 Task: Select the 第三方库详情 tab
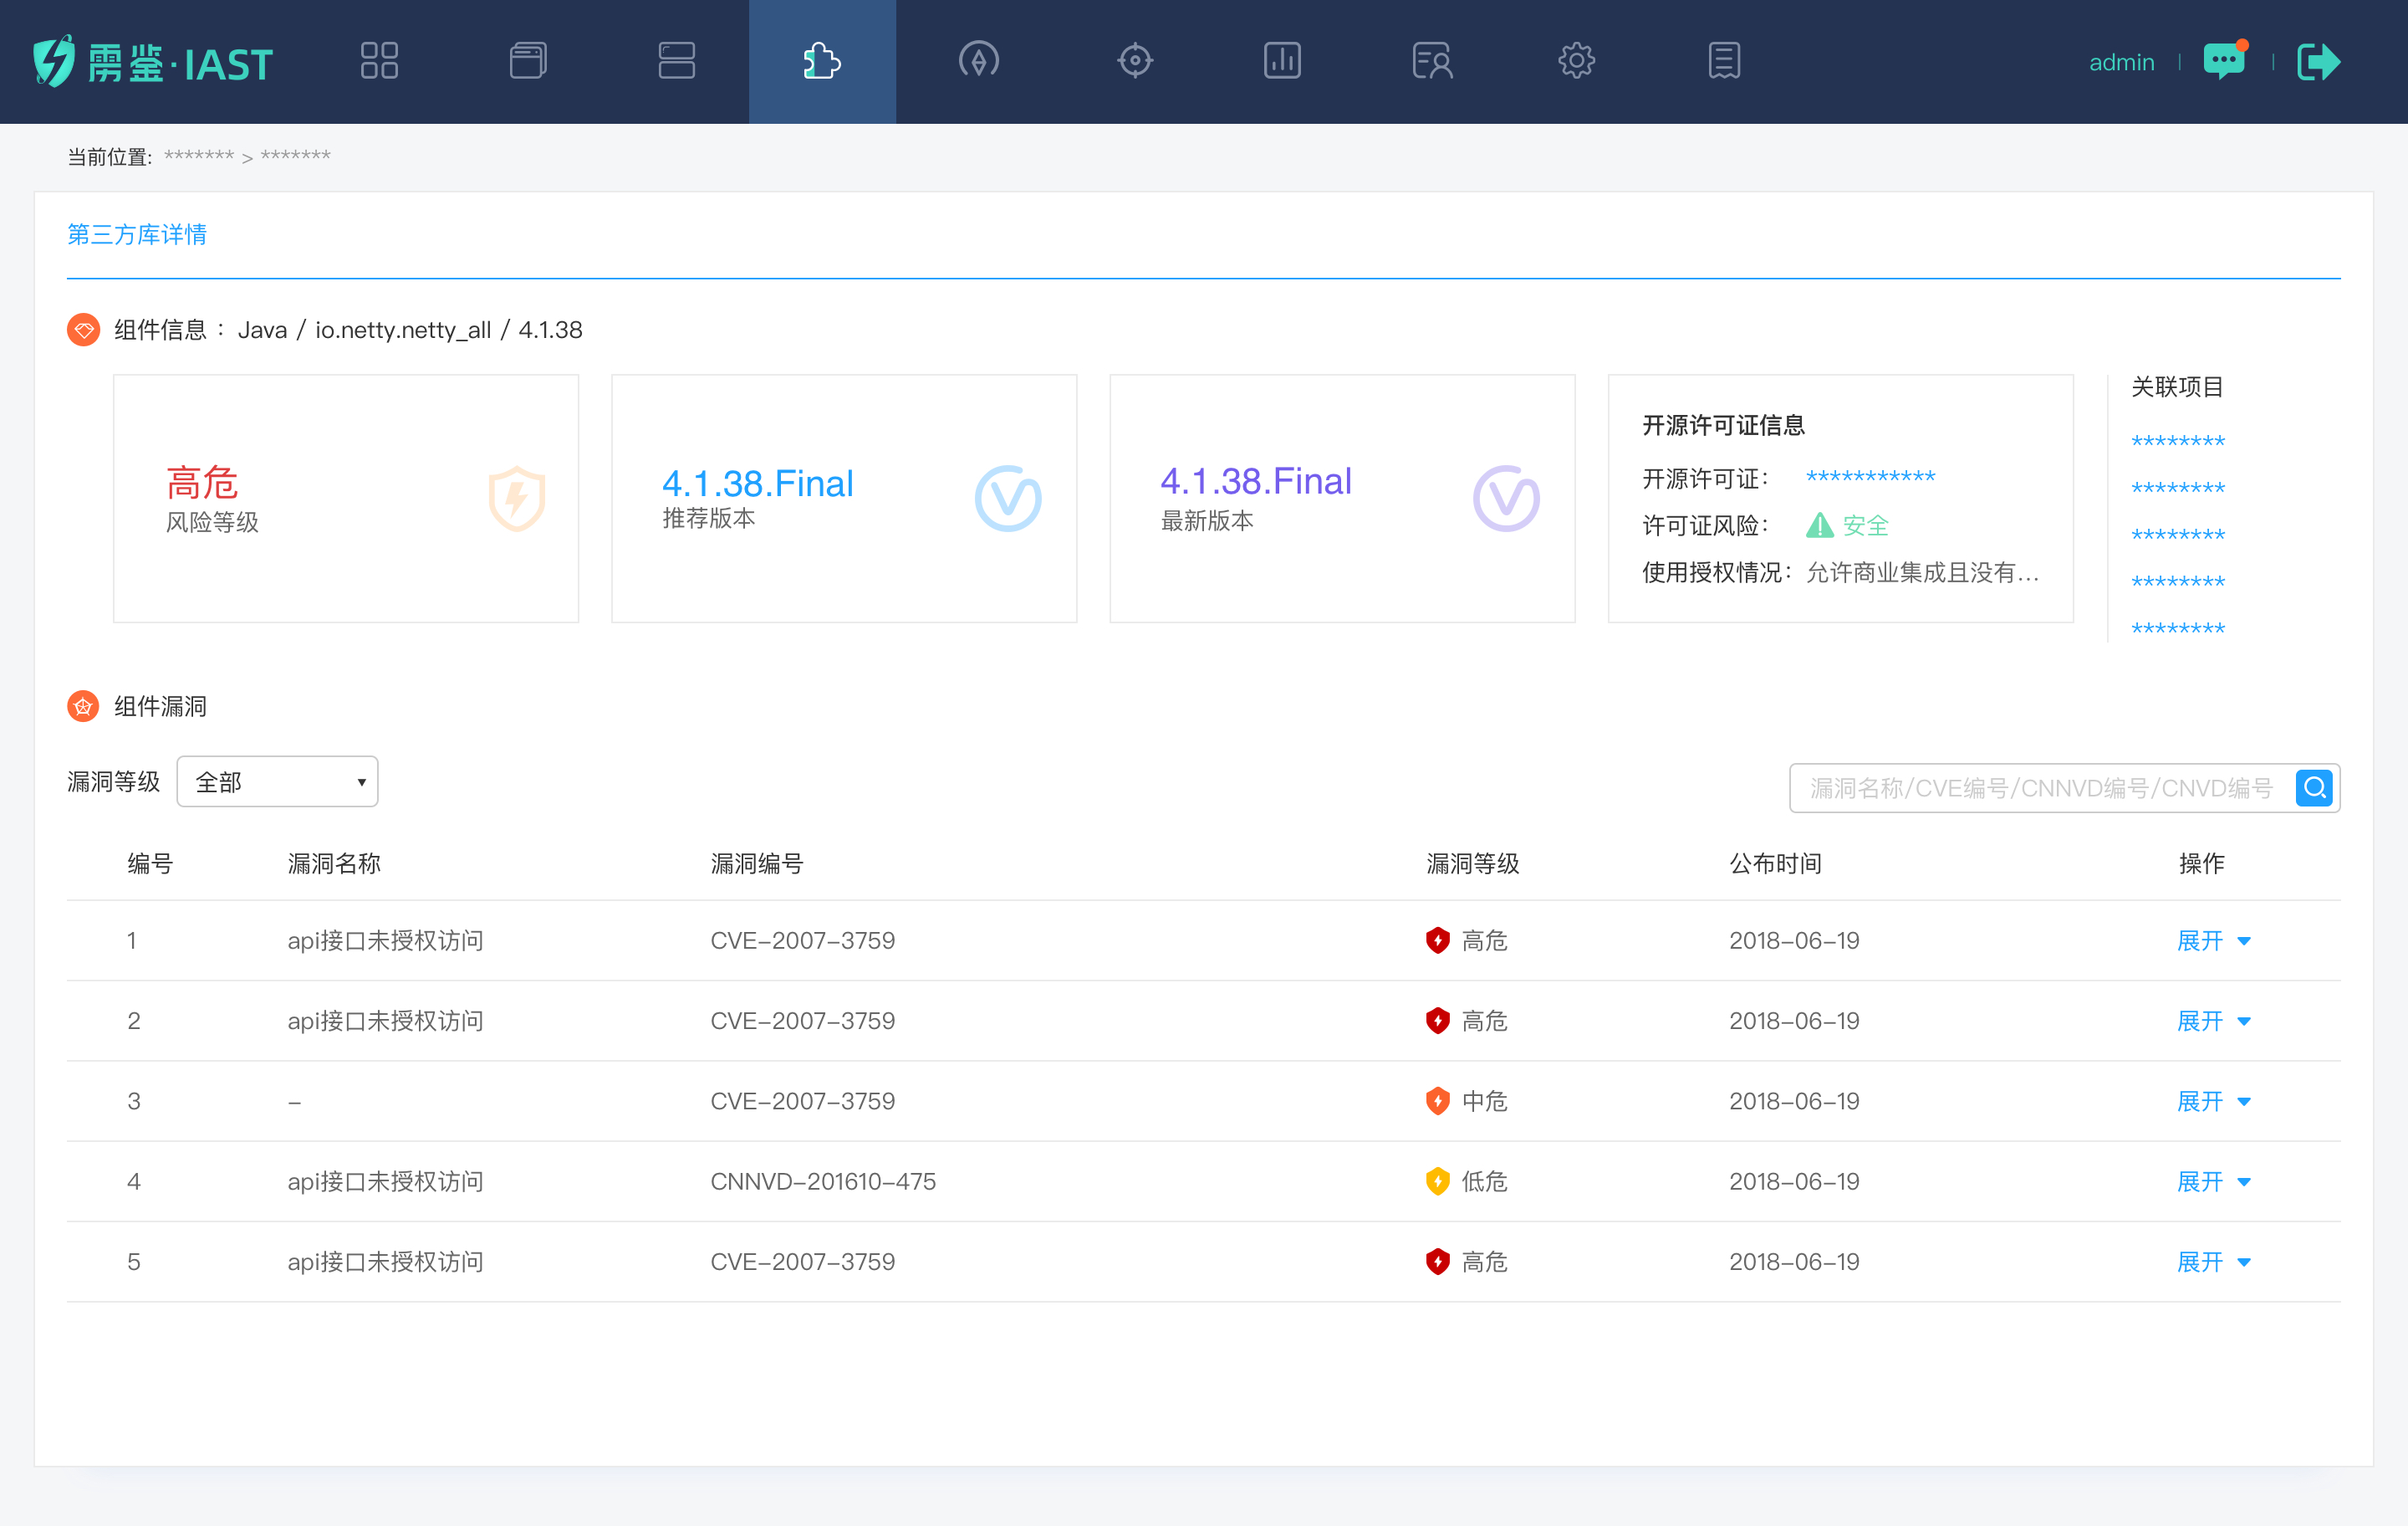137,234
